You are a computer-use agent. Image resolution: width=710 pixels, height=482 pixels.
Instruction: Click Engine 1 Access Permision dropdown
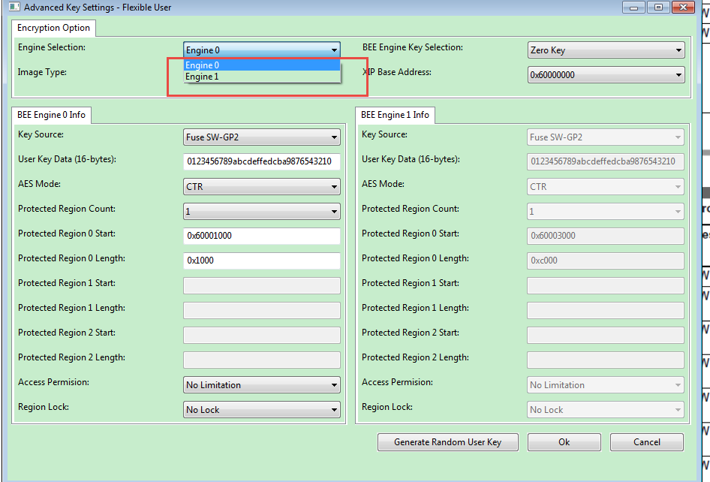[x=606, y=384]
